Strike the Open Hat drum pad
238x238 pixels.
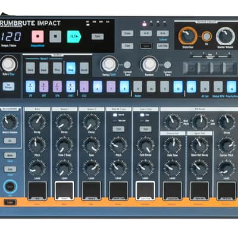[x=199, y=191]
